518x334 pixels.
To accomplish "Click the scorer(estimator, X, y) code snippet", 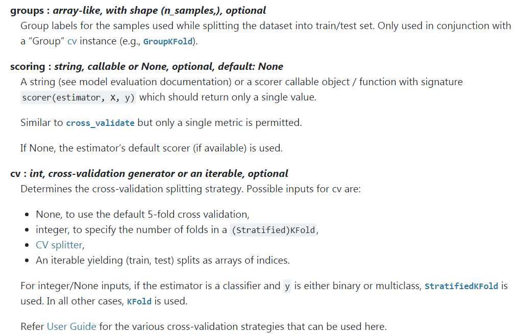I will point(78,98).
